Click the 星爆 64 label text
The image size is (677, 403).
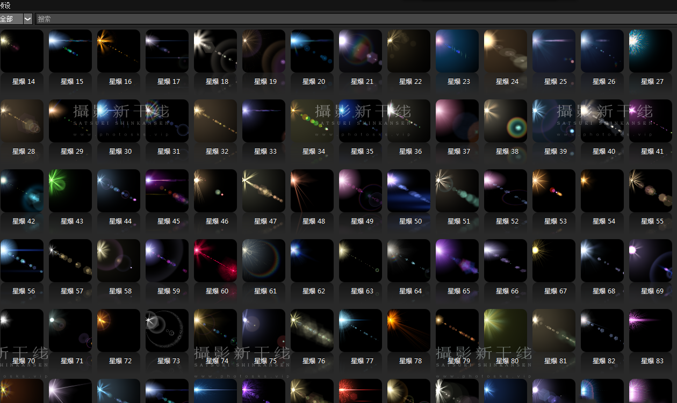pos(410,291)
